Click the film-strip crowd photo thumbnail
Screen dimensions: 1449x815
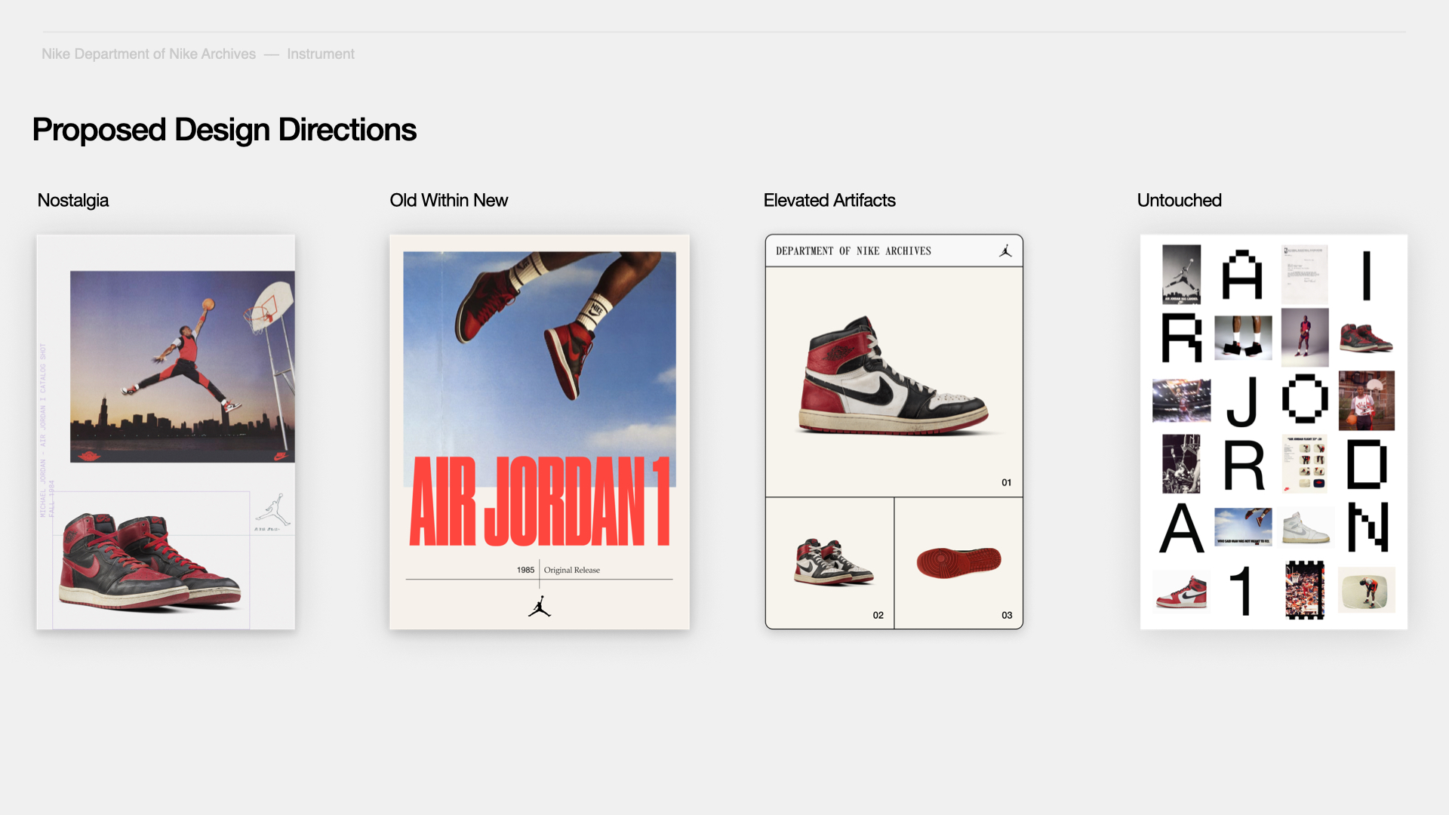point(1305,591)
